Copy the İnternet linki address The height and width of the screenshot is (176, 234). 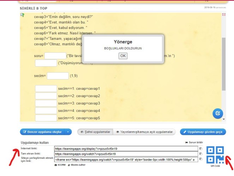click(x=200, y=149)
